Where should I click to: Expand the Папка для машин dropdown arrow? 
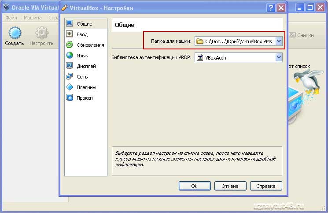[279, 41]
